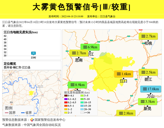The height and width of the screenshot is (128, 164).
Task: Click the fog icon in the 8.9km label
Action: click(72, 85)
